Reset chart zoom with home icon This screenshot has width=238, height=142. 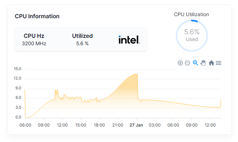click(x=211, y=63)
